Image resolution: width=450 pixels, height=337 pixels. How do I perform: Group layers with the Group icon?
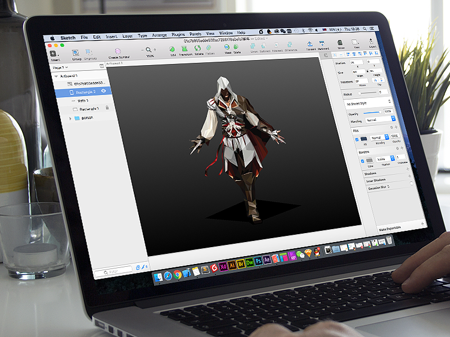coord(75,53)
